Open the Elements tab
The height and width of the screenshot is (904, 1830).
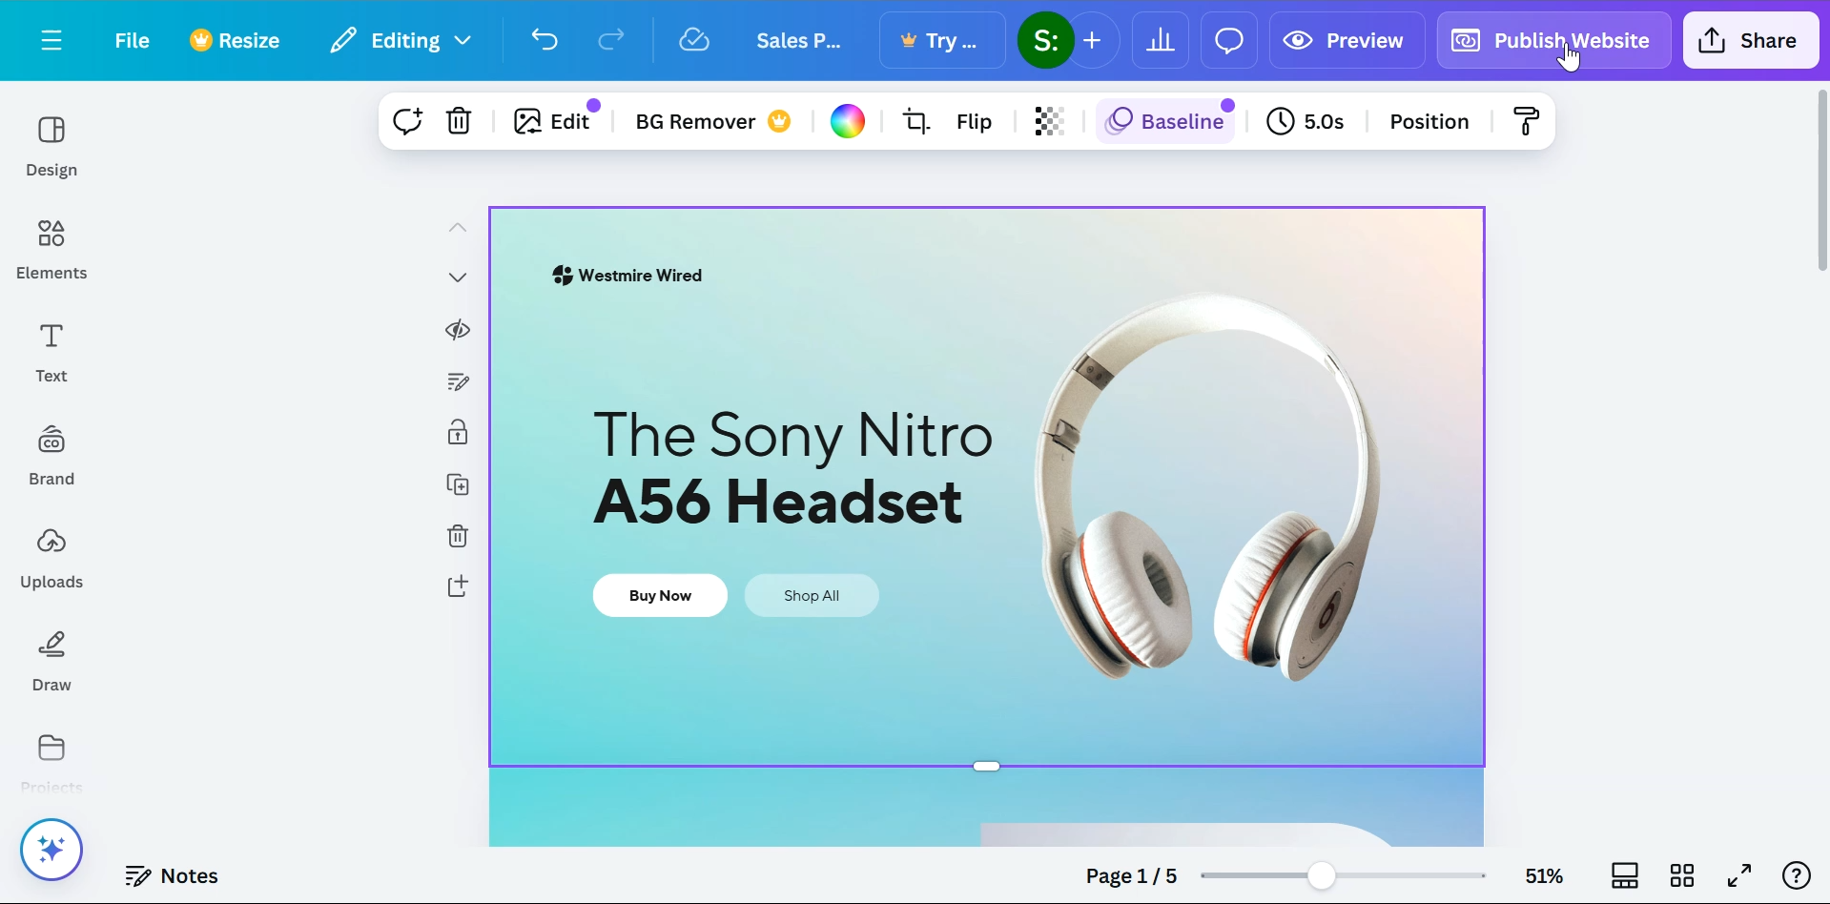(x=51, y=249)
